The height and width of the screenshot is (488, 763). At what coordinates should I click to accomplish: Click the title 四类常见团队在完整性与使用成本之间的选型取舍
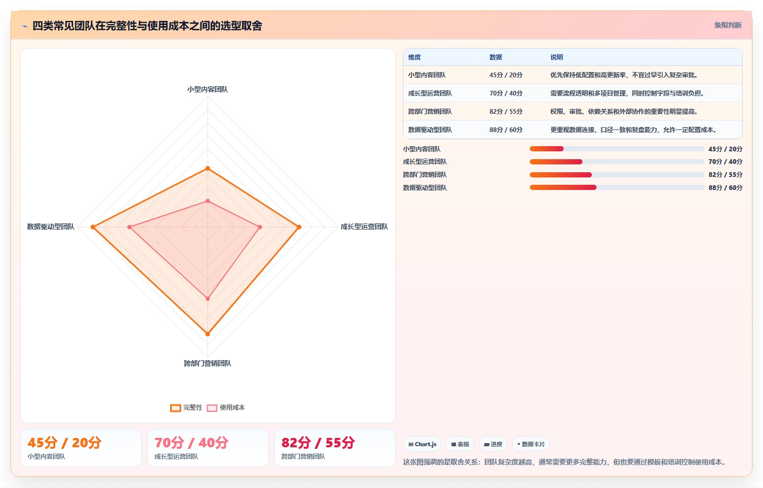[147, 26]
